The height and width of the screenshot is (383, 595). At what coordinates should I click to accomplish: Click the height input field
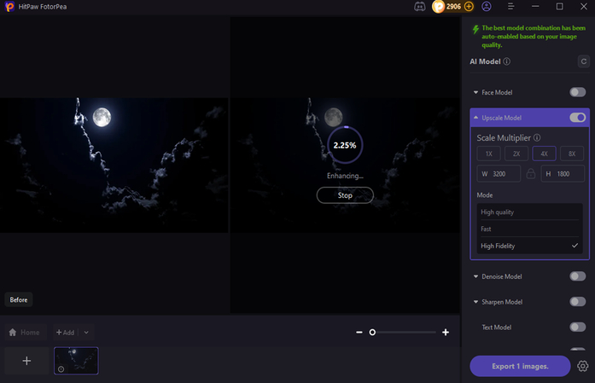(563, 174)
